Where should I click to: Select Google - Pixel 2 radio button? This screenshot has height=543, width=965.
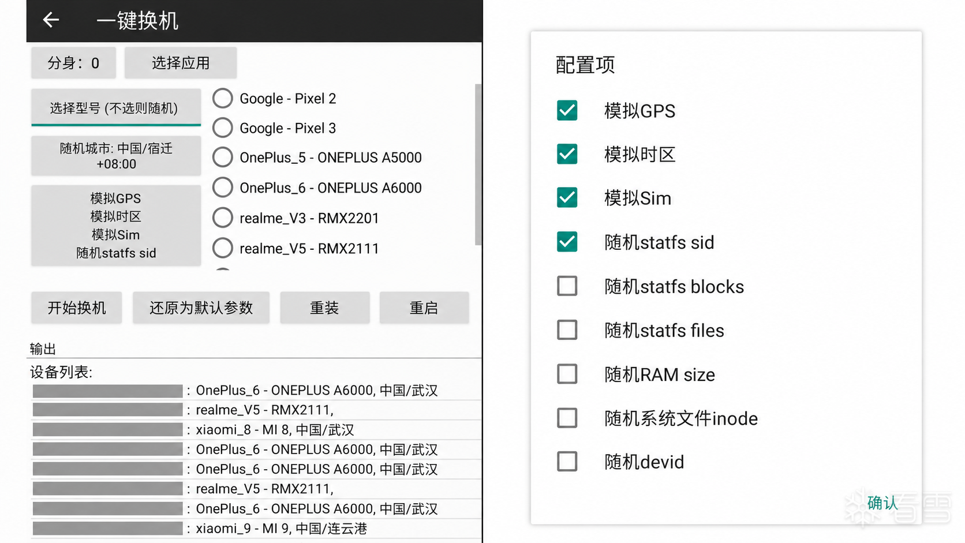coord(223,98)
